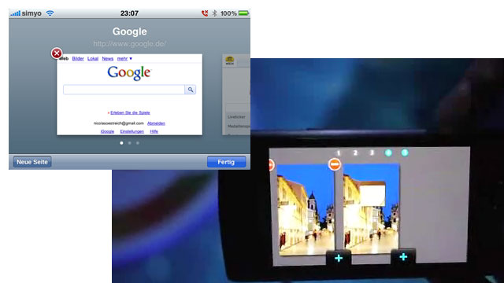
Task: Click the plus icon below left photo
Action: 339,258
